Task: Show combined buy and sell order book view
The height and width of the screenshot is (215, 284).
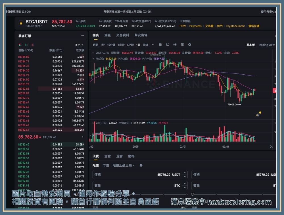Action: (20, 45)
